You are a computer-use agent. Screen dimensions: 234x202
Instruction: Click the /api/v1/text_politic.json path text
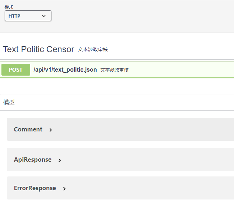click(x=65, y=70)
